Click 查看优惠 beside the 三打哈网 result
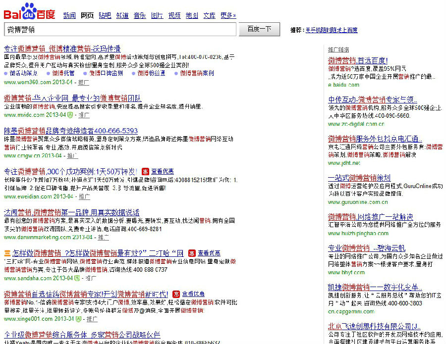The width and height of the screenshot is (446, 344). pyautogui.click(x=209, y=253)
